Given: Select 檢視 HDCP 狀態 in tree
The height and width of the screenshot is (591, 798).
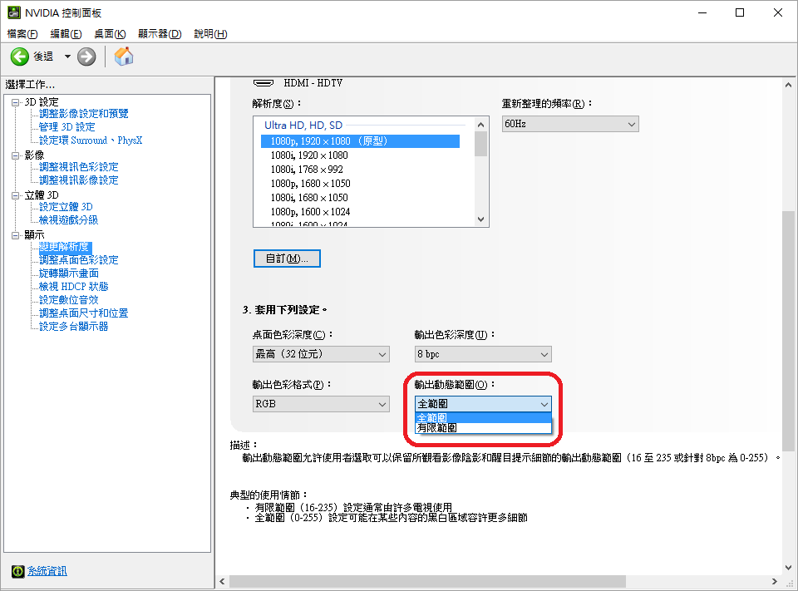Looking at the screenshot, I should click(x=74, y=287).
